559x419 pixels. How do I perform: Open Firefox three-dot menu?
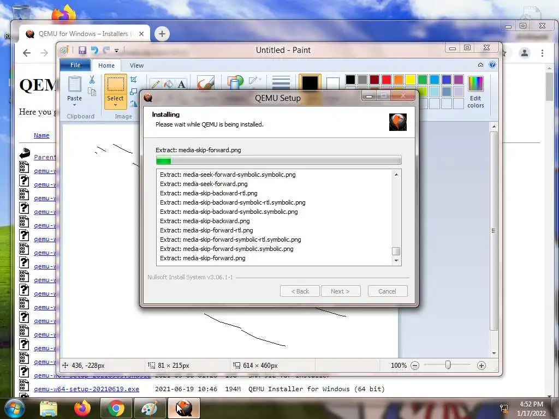coord(542,53)
